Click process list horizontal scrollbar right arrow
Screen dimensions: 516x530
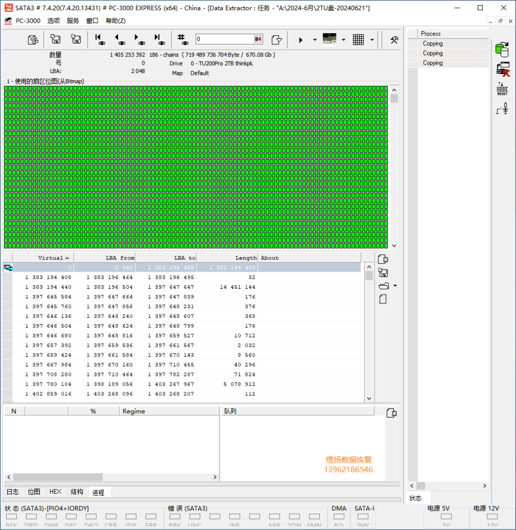pyautogui.click(x=484, y=485)
